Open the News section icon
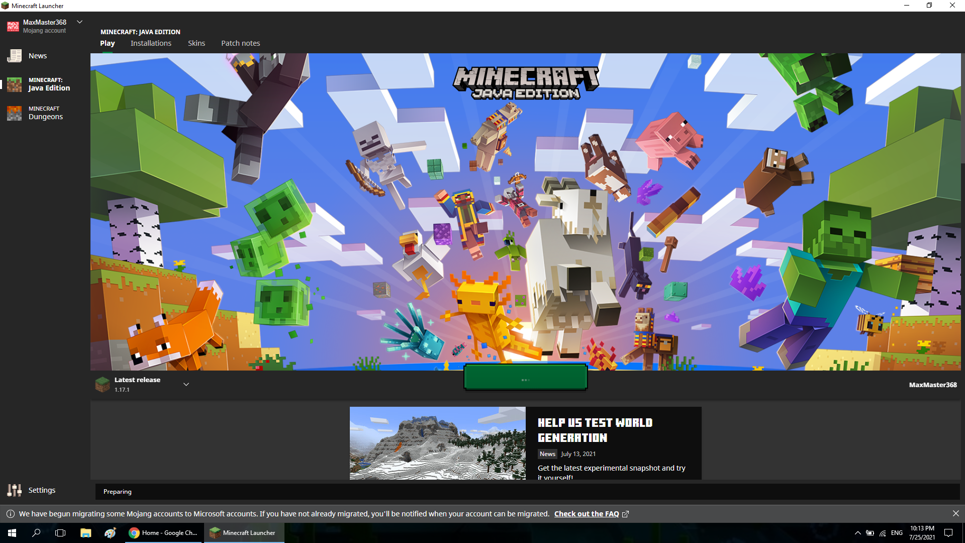 [15, 56]
